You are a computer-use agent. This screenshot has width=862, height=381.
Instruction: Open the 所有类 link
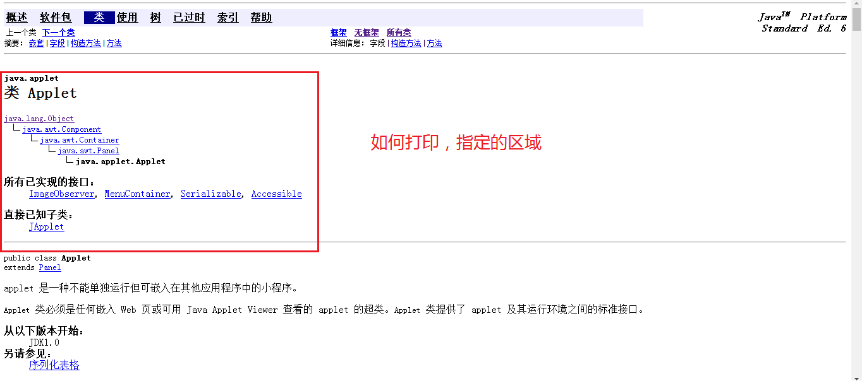(x=399, y=33)
